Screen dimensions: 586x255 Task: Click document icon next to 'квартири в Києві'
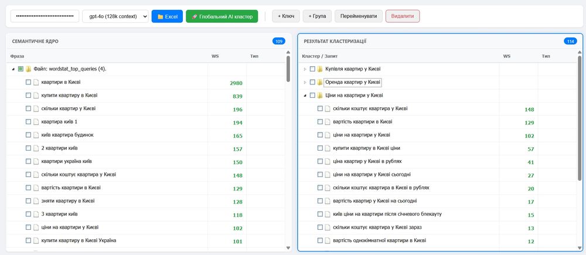click(36, 83)
